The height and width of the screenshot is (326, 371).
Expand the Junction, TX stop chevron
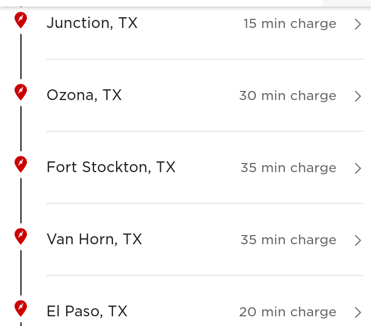click(x=358, y=24)
